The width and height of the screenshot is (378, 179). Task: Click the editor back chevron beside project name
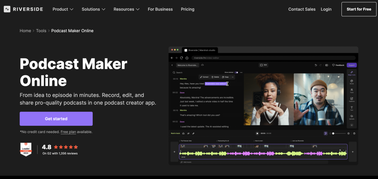[x=172, y=65]
